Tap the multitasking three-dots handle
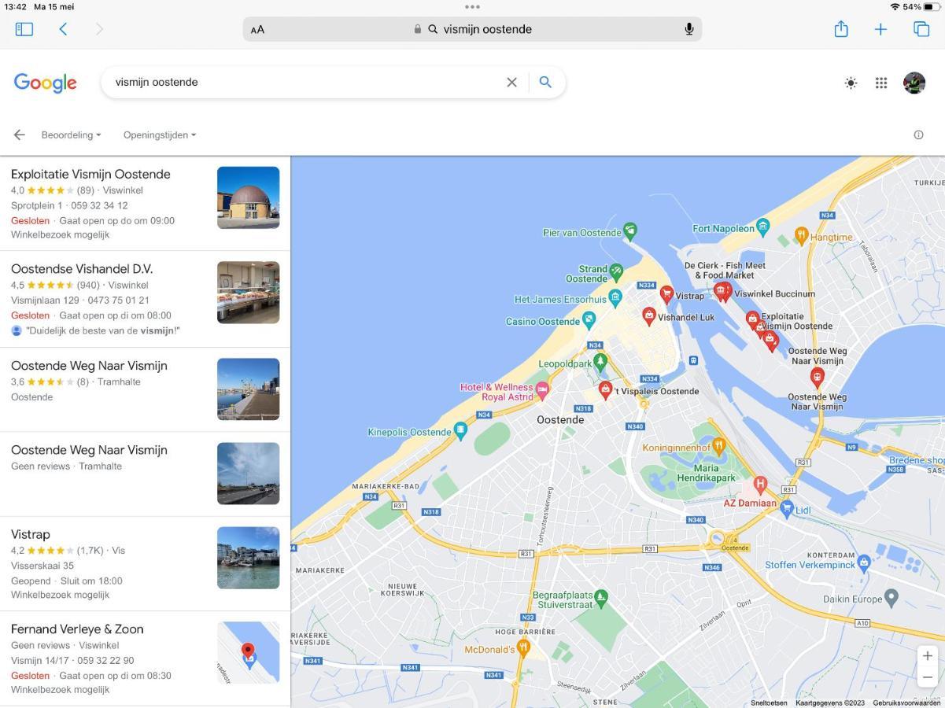 tap(472, 6)
